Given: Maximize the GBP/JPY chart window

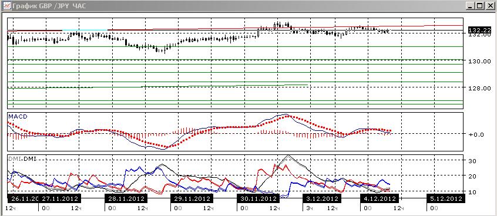Looking at the screenshot, I should coord(479,6).
